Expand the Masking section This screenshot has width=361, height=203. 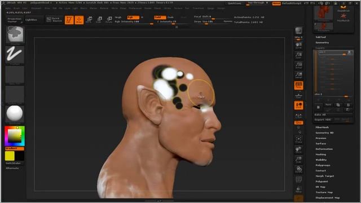coord(321,155)
